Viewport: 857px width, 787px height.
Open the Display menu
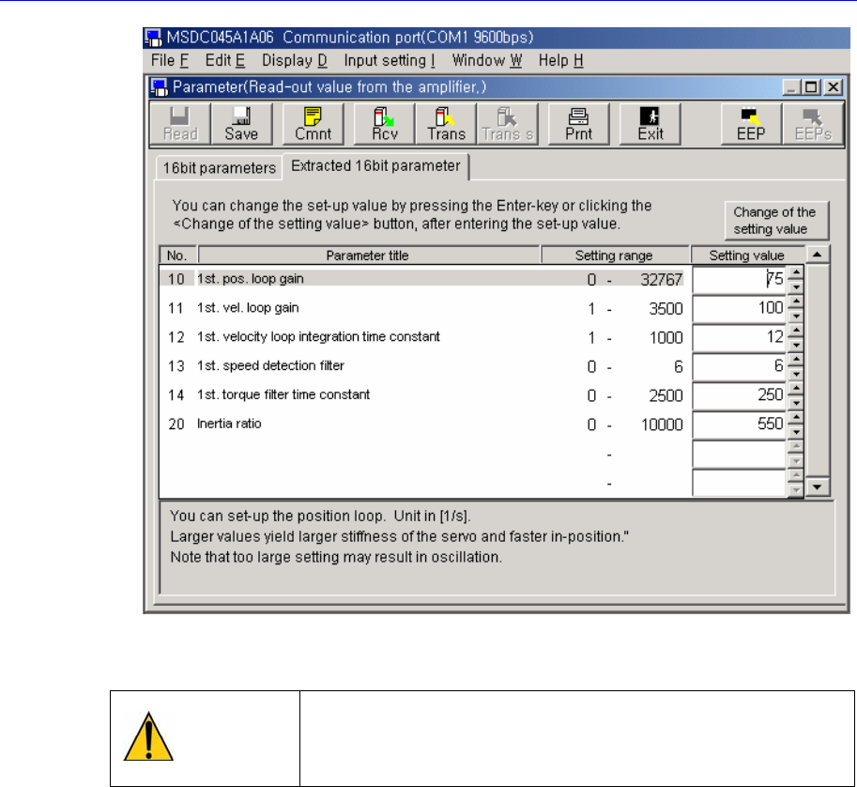pyautogui.click(x=294, y=60)
